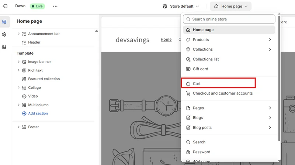This screenshot has width=295, height=165.
Task: Click the devsavings store logo text
Action: (132, 40)
